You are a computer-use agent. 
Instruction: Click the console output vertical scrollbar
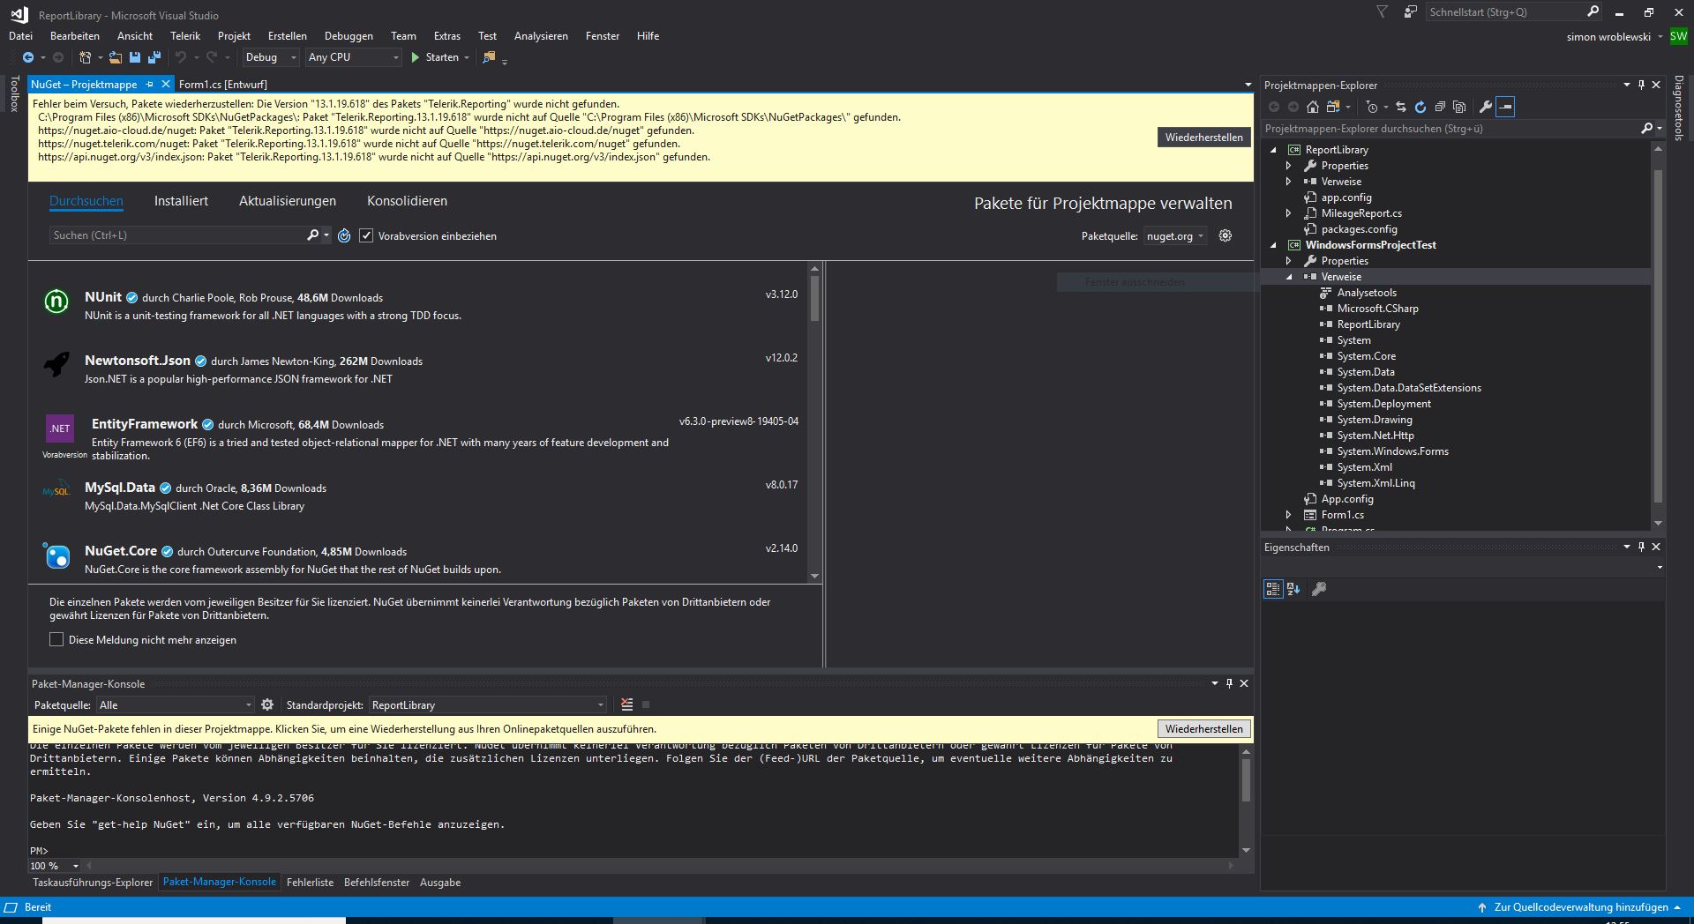1246,779
